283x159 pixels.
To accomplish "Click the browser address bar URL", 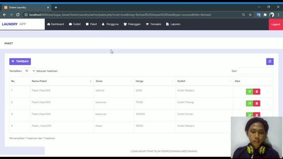I will (120, 15).
